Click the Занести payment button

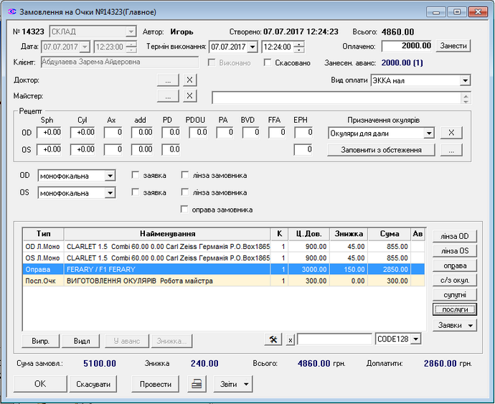click(454, 46)
